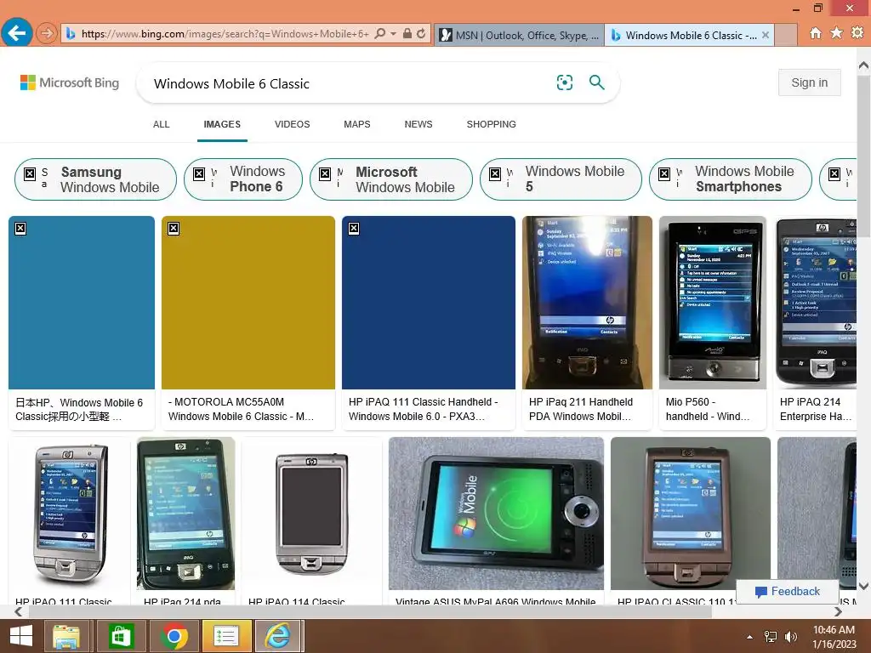Open the address bar dropdown arrow
The image size is (871, 653).
point(393,34)
